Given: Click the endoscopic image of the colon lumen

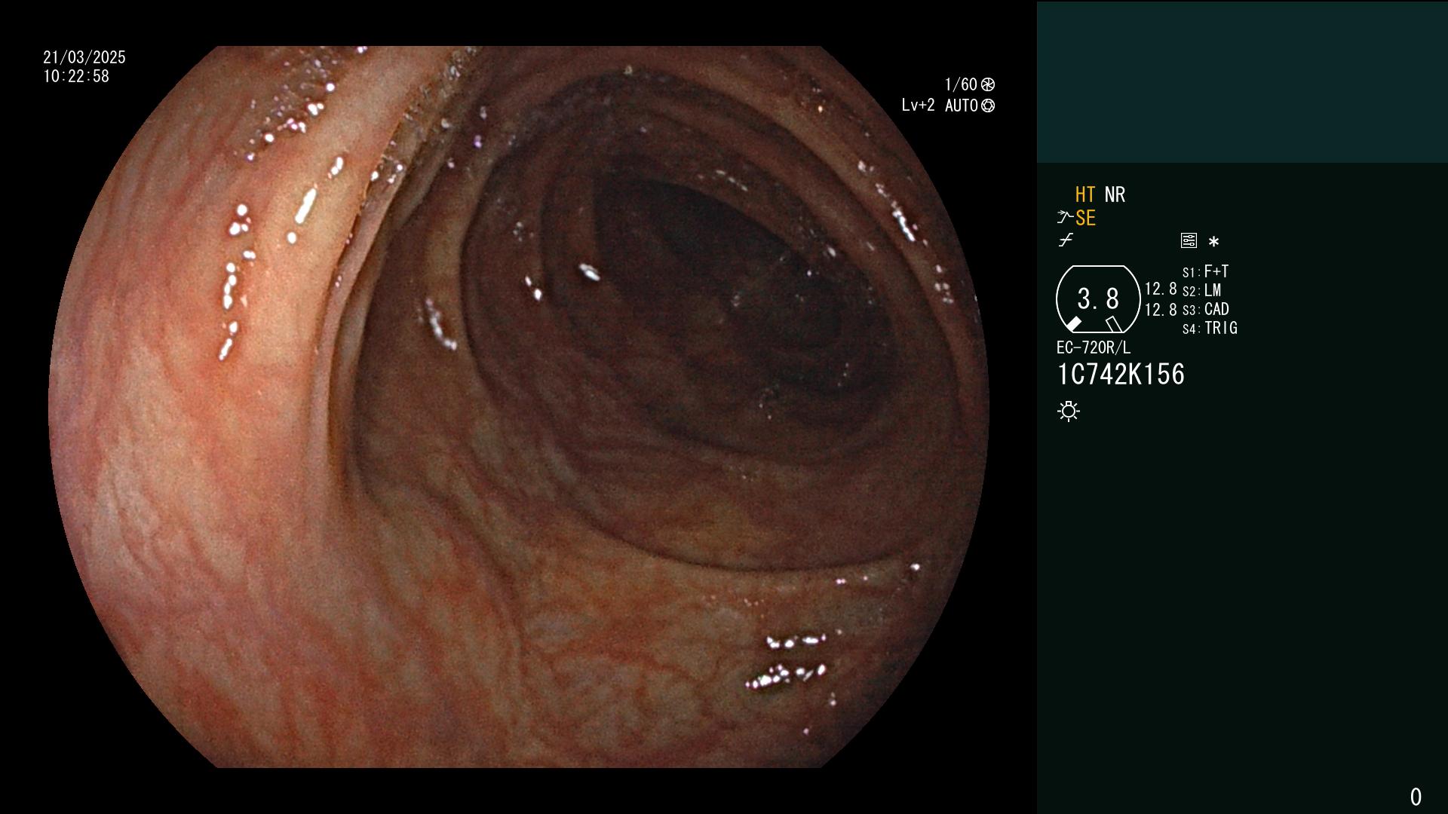Looking at the screenshot, I should [519, 407].
